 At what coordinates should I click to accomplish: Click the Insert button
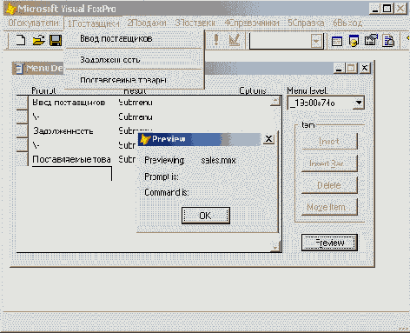click(x=329, y=141)
